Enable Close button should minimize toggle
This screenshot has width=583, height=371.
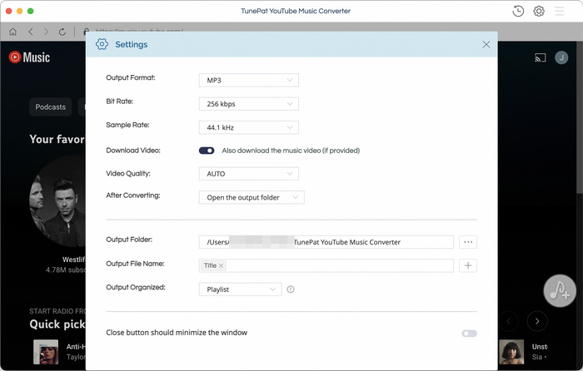click(x=469, y=334)
